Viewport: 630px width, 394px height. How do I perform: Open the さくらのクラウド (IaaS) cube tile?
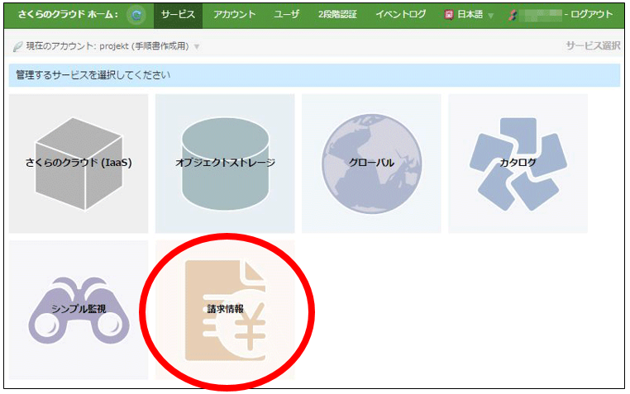point(79,164)
